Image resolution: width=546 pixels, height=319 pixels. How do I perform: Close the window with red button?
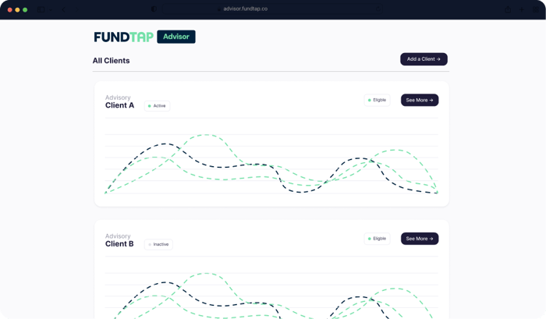coord(9,10)
